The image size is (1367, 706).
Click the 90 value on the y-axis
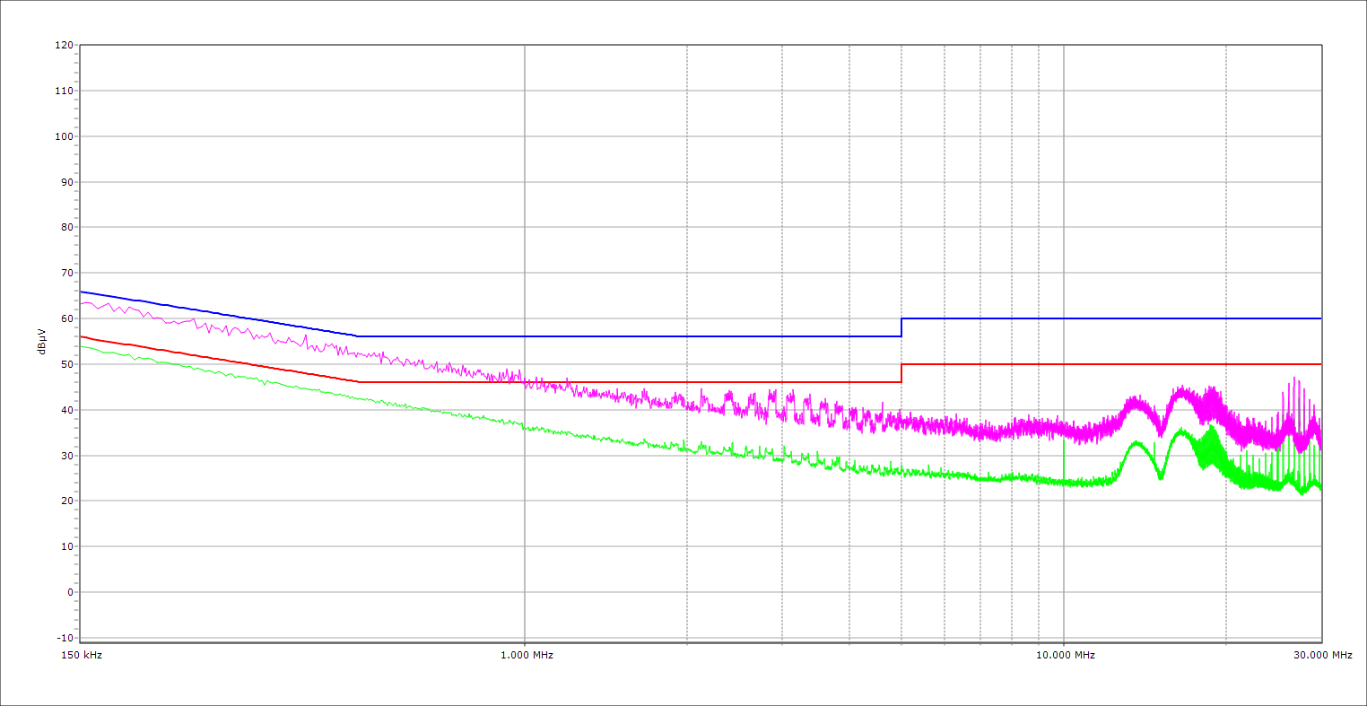pyautogui.click(x=66, y=182)
